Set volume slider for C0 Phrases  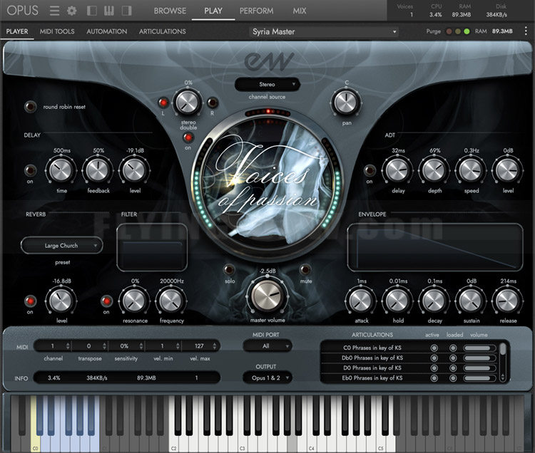[x=479, y=348]
